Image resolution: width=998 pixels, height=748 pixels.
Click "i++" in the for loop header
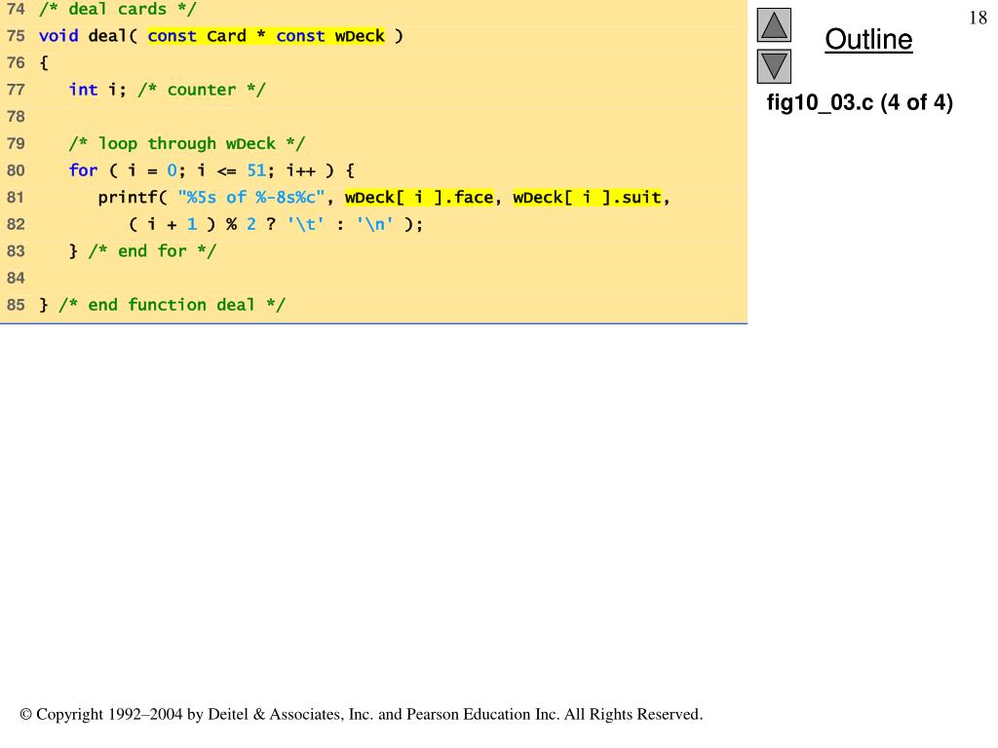pyautogui.click(x=300, y=170)
